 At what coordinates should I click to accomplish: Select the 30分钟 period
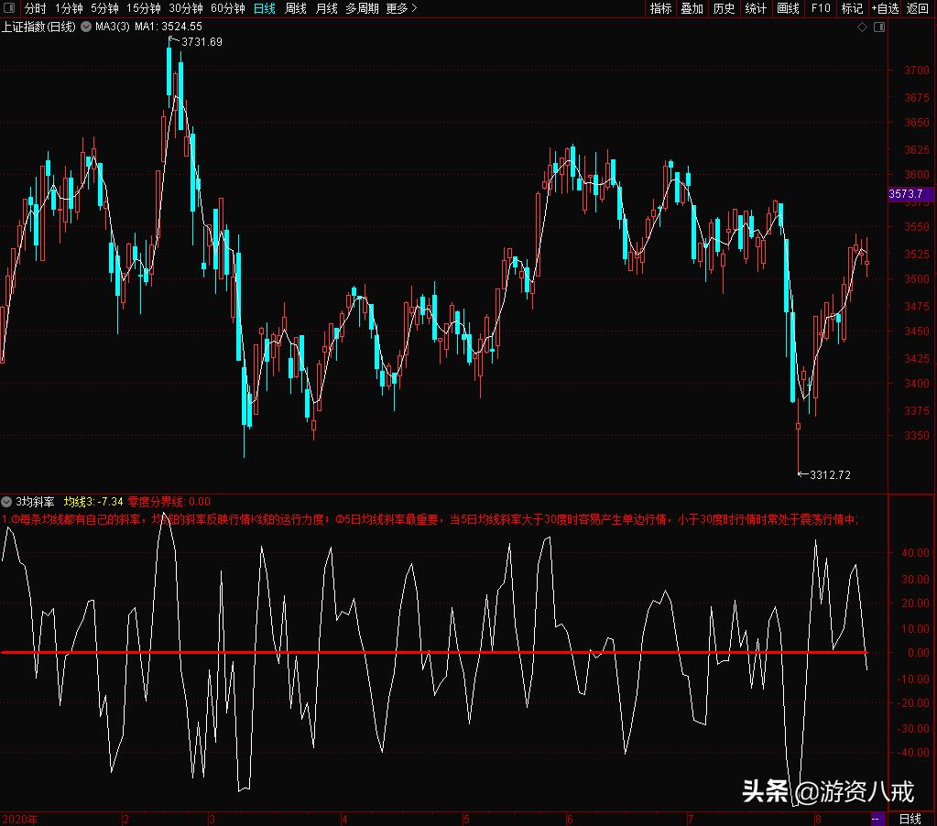pos(185,8)
